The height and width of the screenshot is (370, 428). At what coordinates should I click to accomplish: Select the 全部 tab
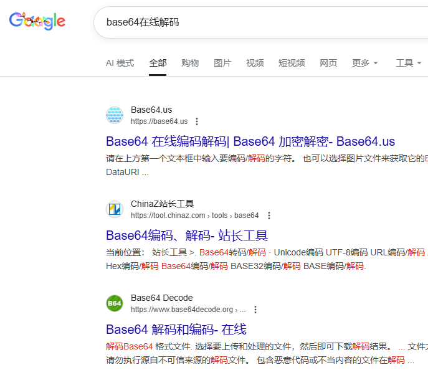tap(158, 63)
